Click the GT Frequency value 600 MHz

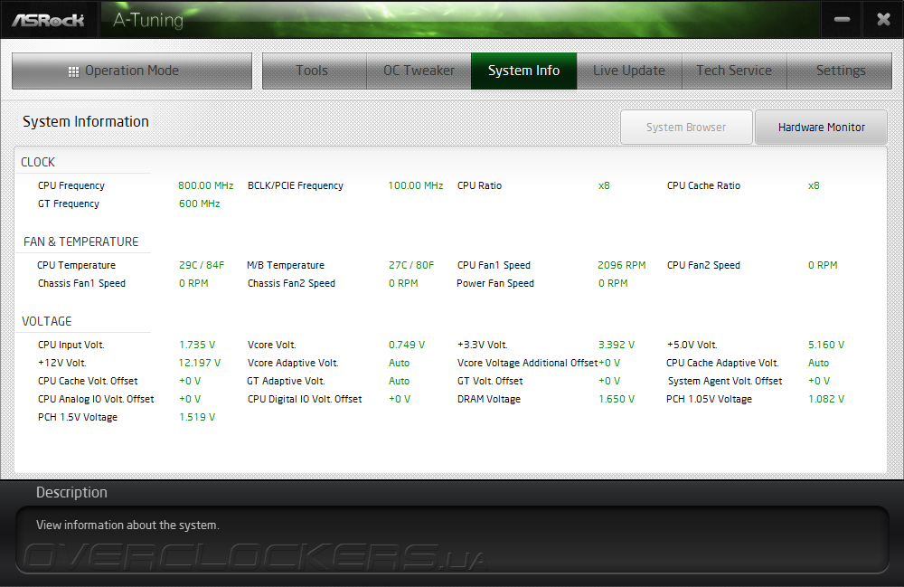tap(200, 204)
